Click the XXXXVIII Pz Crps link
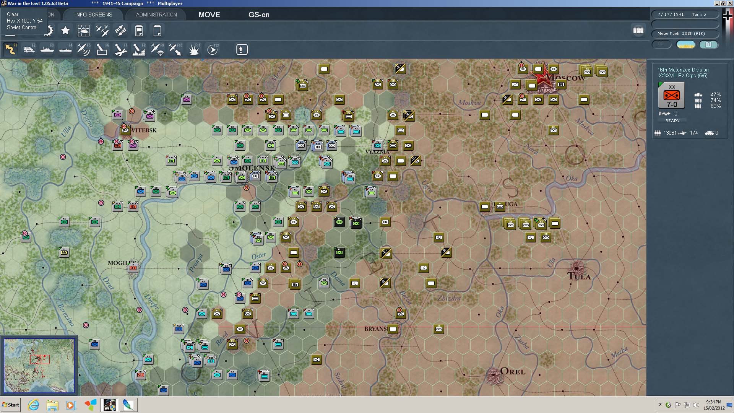 click(x=683, y=76)
